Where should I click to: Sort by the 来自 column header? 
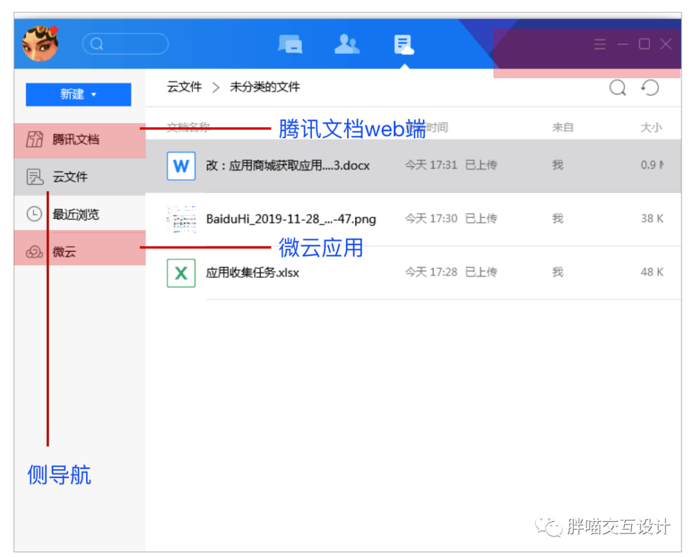click(x=563, y=128)
